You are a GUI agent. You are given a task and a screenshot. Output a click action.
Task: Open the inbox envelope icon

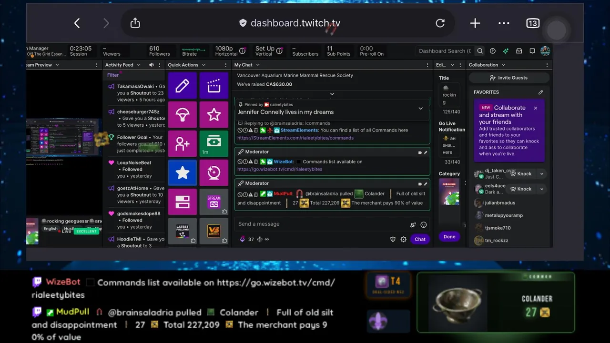click(519, 51)
